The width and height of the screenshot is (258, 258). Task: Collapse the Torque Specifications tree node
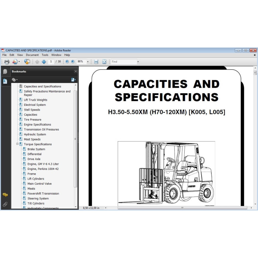pos(17,144)
